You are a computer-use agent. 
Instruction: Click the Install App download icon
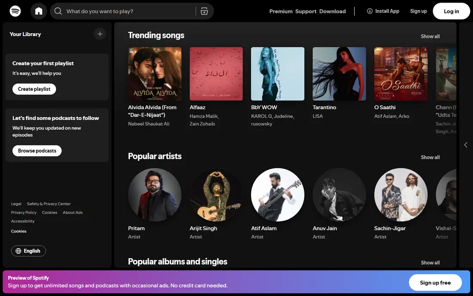coord(369,11)
